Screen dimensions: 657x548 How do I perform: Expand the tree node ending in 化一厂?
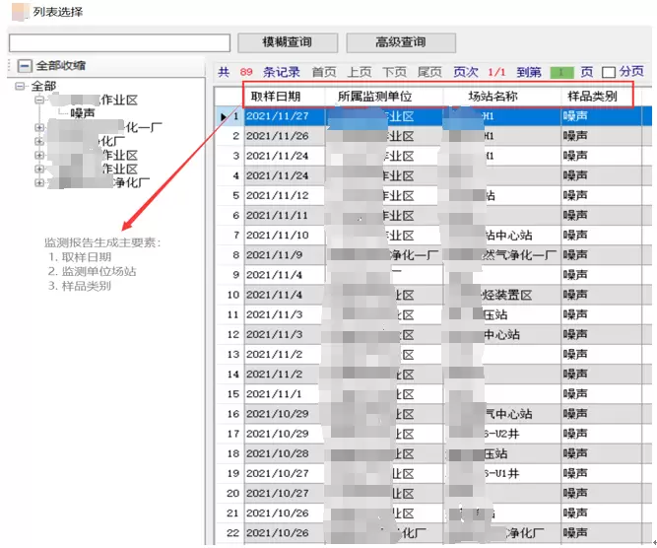(39, 127)
